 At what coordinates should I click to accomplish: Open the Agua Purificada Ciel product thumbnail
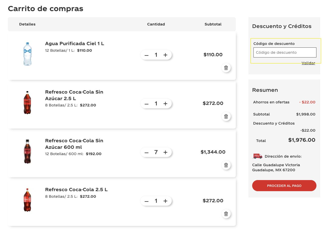point(27,53)
